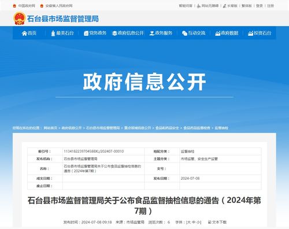Click the red icon before 安徽省人民政府网
The image size is (289, 229).
pyautogui.click(x=42, y=6)
